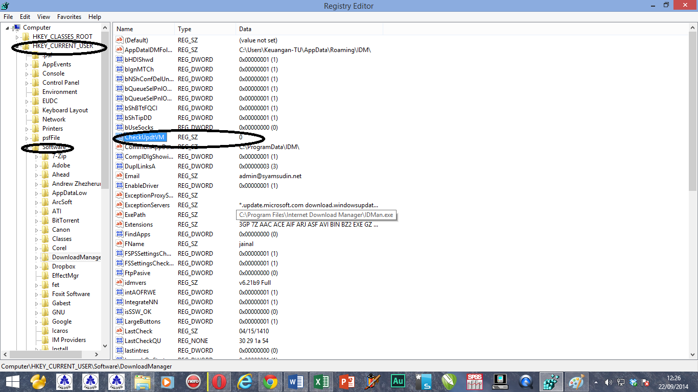Click the Windows Start button
The image size is (698, 392).
pos(12,381)
